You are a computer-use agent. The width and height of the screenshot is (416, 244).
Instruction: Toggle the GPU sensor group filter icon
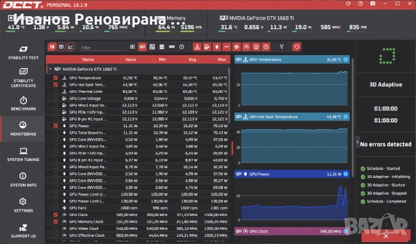pyautogui.click(x=142, y=47)
